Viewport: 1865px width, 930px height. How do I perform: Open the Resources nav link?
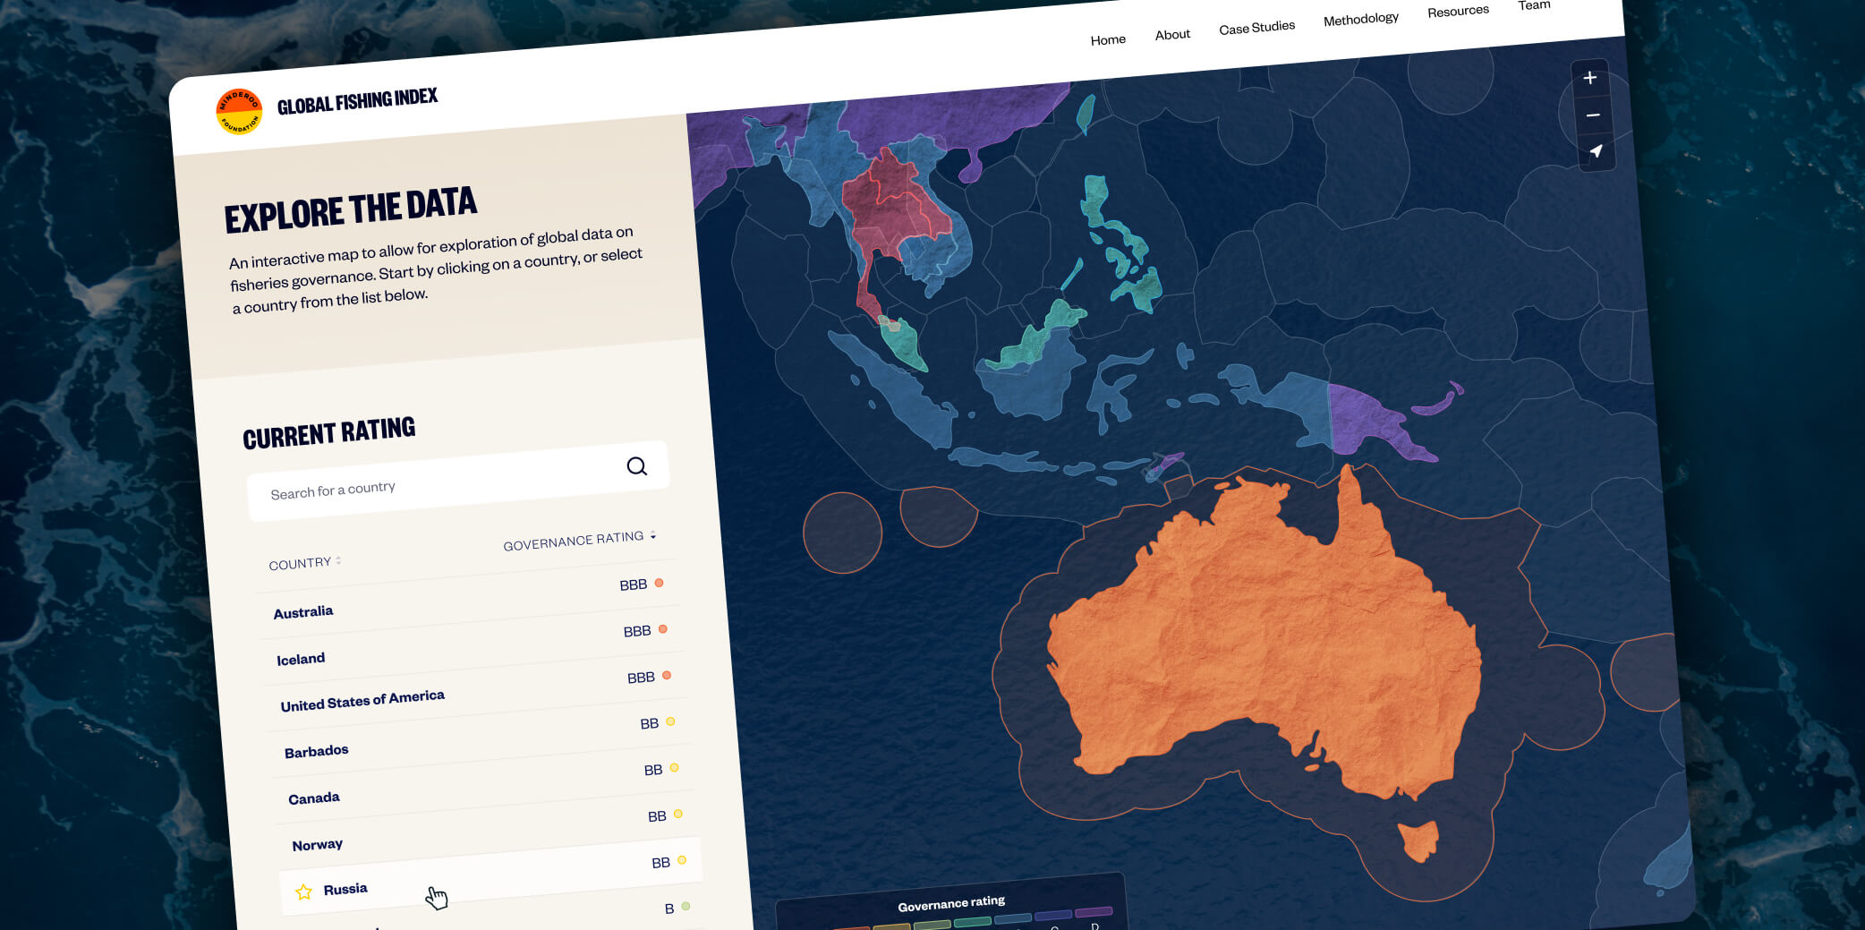pos(1459,12)
